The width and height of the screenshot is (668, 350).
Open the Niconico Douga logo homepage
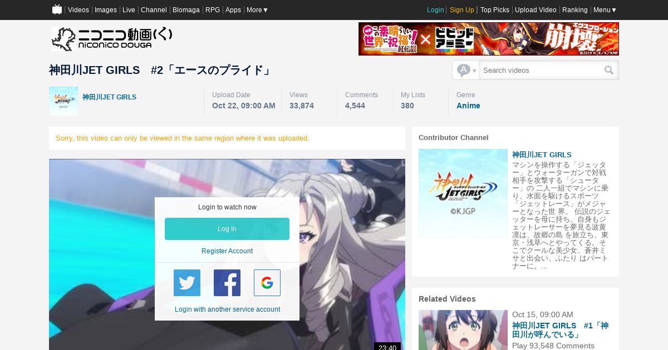[x=112, y=38]
